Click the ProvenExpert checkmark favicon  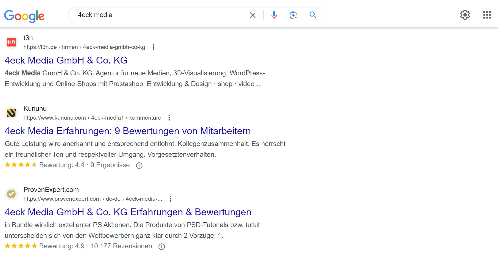tap(11, 194)
